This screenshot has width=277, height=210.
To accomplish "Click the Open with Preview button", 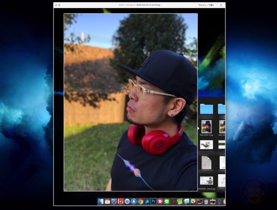I will (x=206, y=5).
